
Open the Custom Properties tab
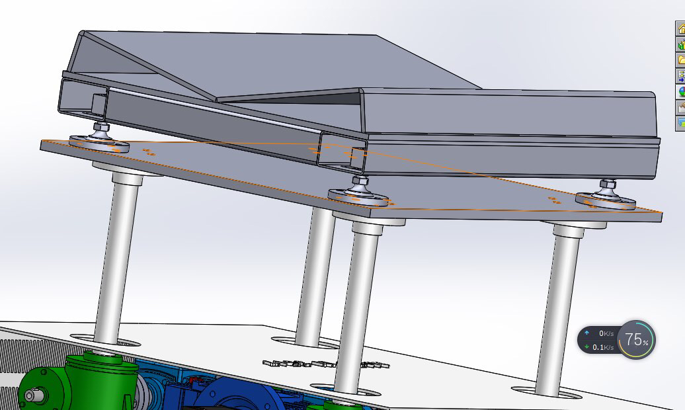tap(680, 107)
